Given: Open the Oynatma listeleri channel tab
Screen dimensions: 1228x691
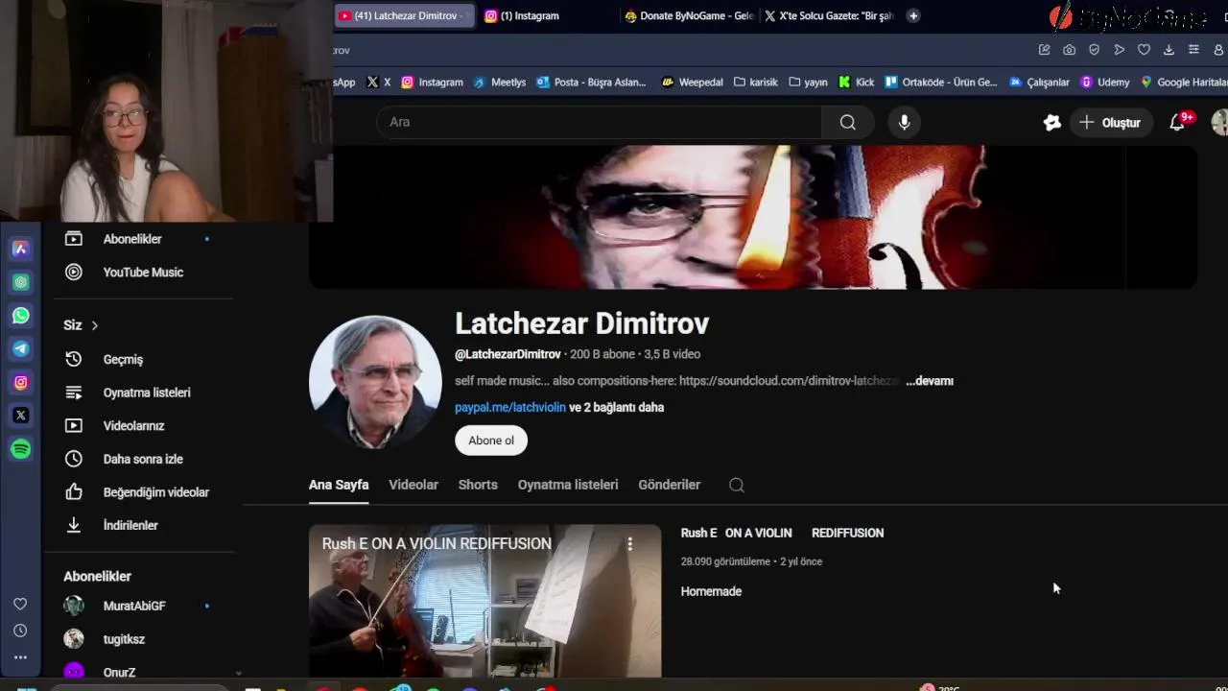Looking at the screenshot, I should [568, 485].
